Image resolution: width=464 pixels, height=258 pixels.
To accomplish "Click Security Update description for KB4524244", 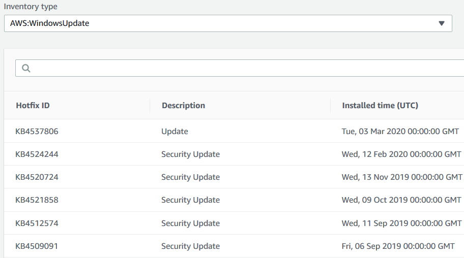I will click(191, 154).
